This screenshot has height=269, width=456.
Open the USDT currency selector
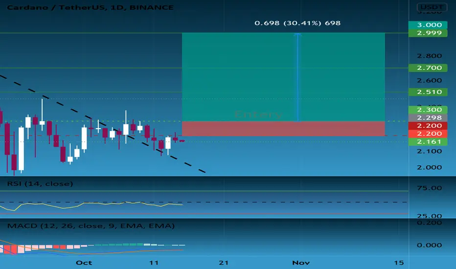click(432, 7)
